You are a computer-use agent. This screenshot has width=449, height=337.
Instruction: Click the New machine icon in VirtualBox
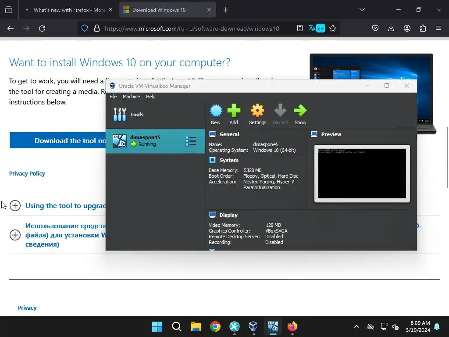pos(216,115)
